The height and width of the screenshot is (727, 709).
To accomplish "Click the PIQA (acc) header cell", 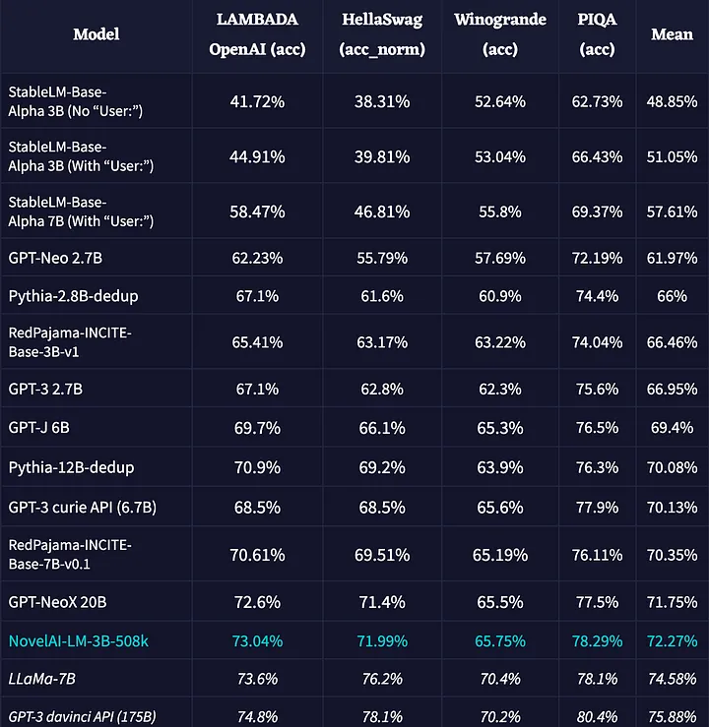I will pos(597,34).
